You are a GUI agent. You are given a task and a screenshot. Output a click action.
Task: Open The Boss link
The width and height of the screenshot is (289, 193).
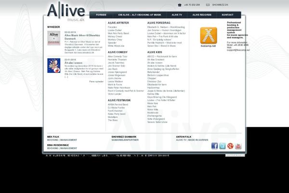point(113,120)
